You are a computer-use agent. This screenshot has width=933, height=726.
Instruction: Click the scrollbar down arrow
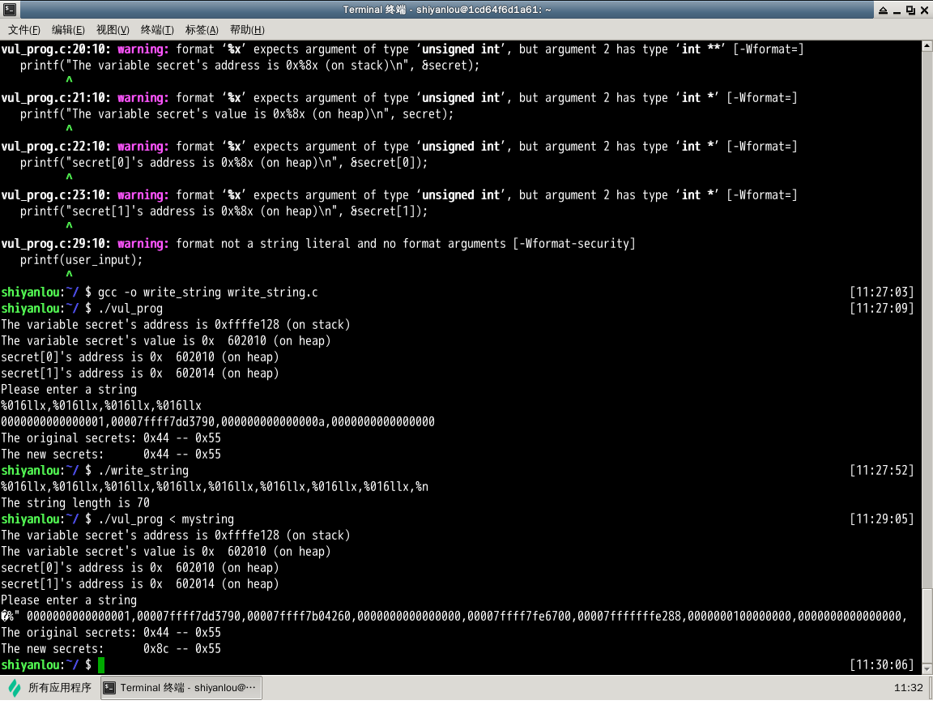tap(927, 668)
